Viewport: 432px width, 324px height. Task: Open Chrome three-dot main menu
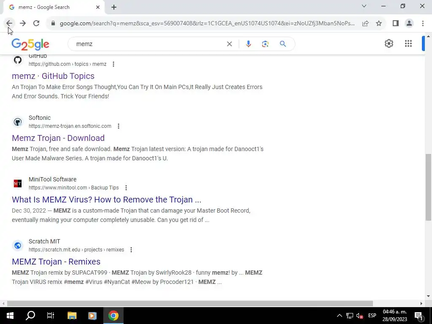coord(423,23)
